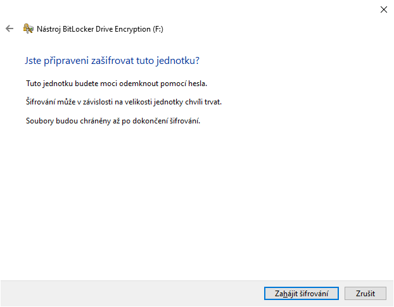394x307 pixels.
Task: Click the heading "Jste připraveni zašifrovat tuto jednotku?"
Action: click(112, 61)
